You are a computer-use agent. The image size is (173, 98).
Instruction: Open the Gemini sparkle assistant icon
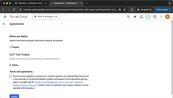tap(135, 17)
